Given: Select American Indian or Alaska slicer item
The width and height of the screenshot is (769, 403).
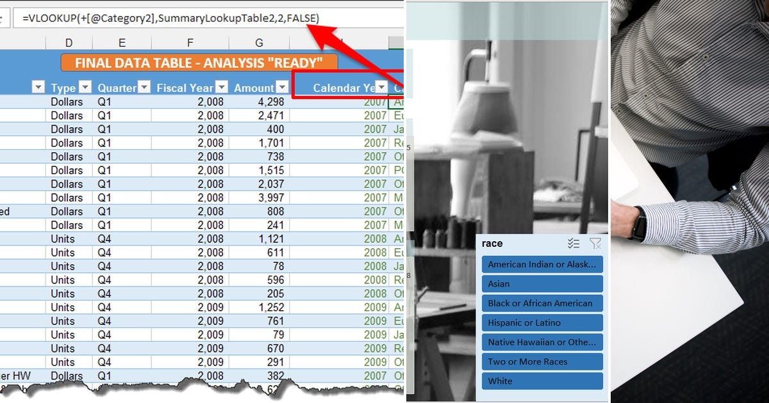Looking at the screenshot, I should click(x=542, y=264).
